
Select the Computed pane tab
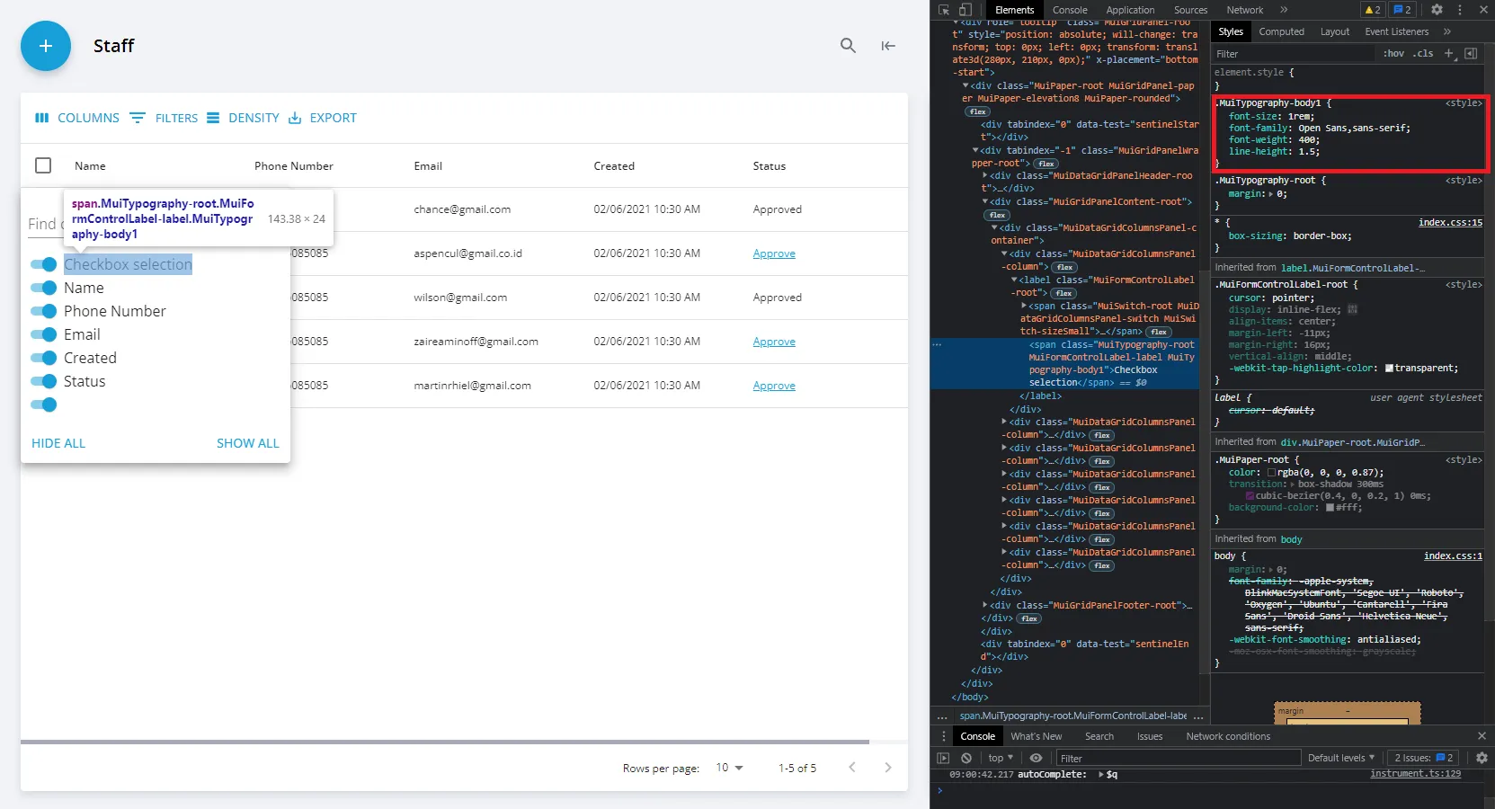[x=1281, y=31]
